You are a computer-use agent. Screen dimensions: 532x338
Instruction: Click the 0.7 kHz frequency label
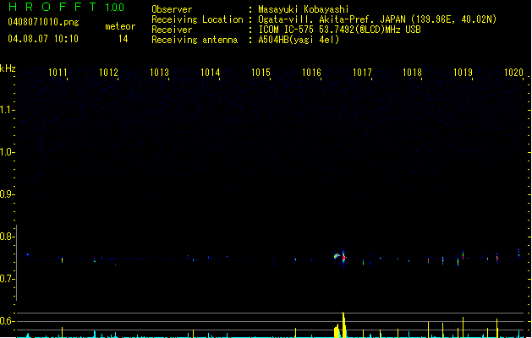click(x=7, y=279)
